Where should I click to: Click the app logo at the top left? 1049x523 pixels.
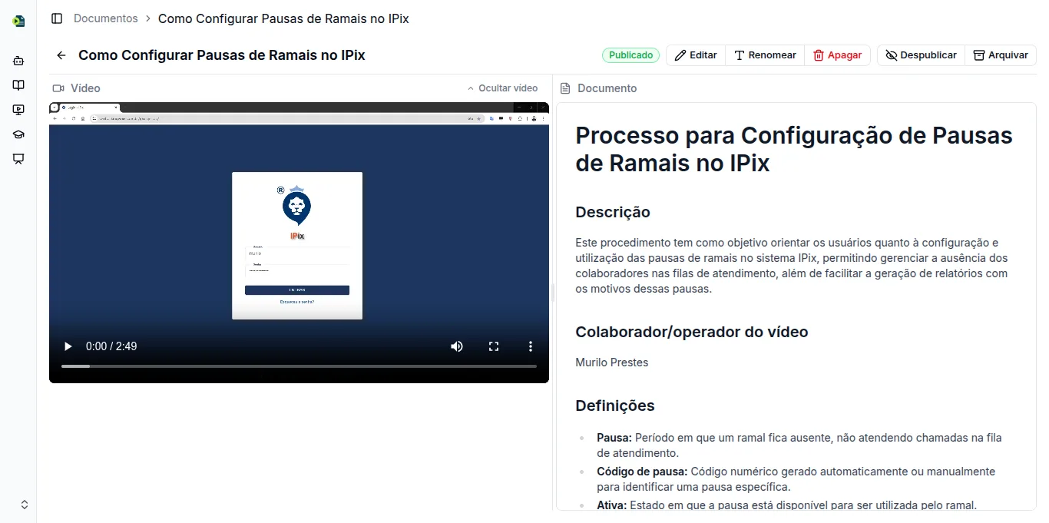pyautogui.click(x=17, y=21)
